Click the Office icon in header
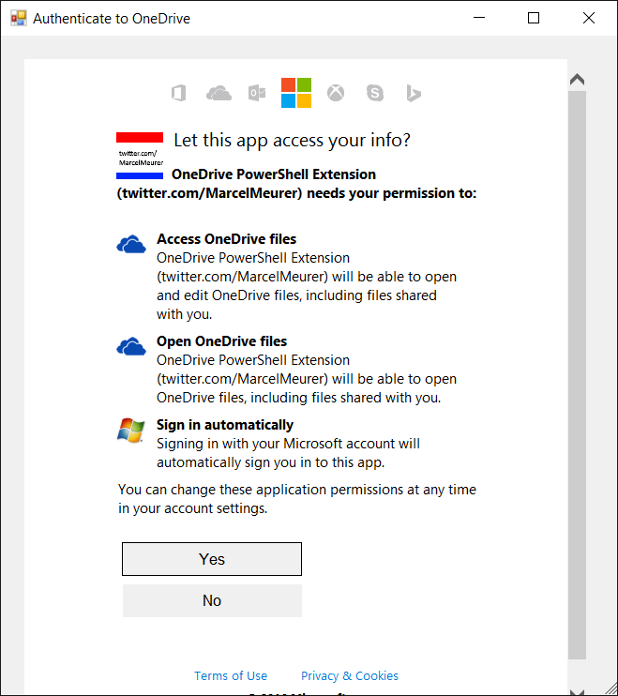 [178, 93]
